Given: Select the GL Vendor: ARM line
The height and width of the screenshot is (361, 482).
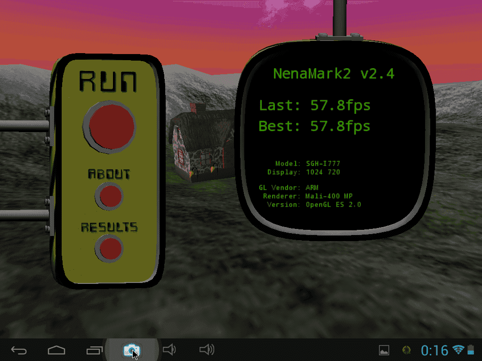Looking at the screenshot, I should [x=289, y=187].
